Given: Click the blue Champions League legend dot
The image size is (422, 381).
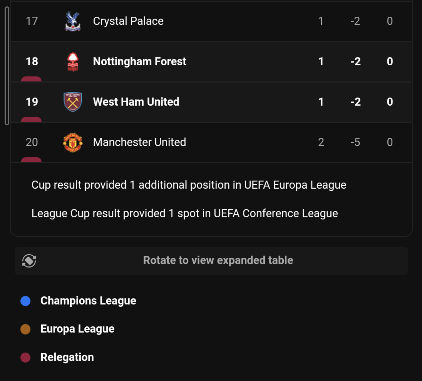Looking at the screenshot, I should click(25, 301).
